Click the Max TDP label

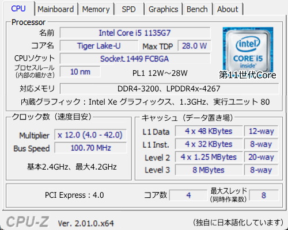158,47
